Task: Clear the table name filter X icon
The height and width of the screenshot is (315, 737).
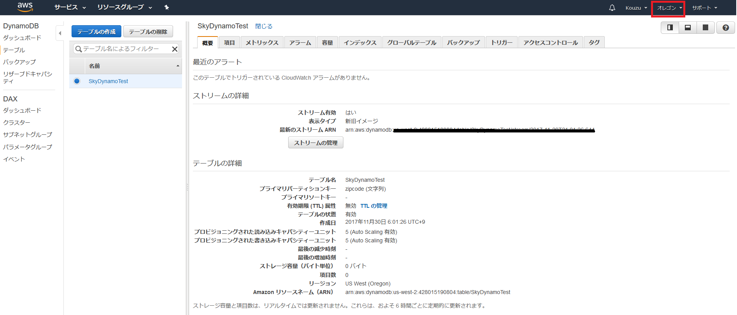Action: (175, 49)
